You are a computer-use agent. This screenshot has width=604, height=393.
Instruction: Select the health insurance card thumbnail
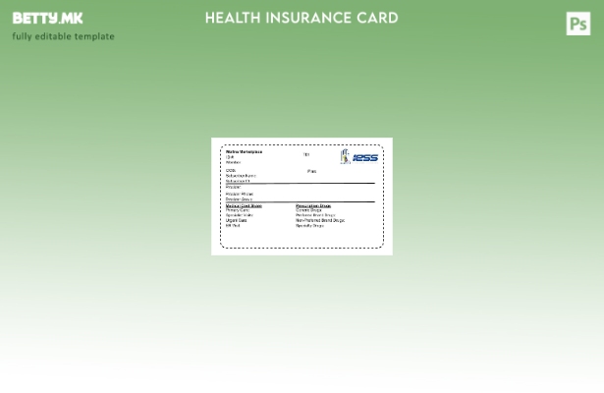[x=302, y=196]
